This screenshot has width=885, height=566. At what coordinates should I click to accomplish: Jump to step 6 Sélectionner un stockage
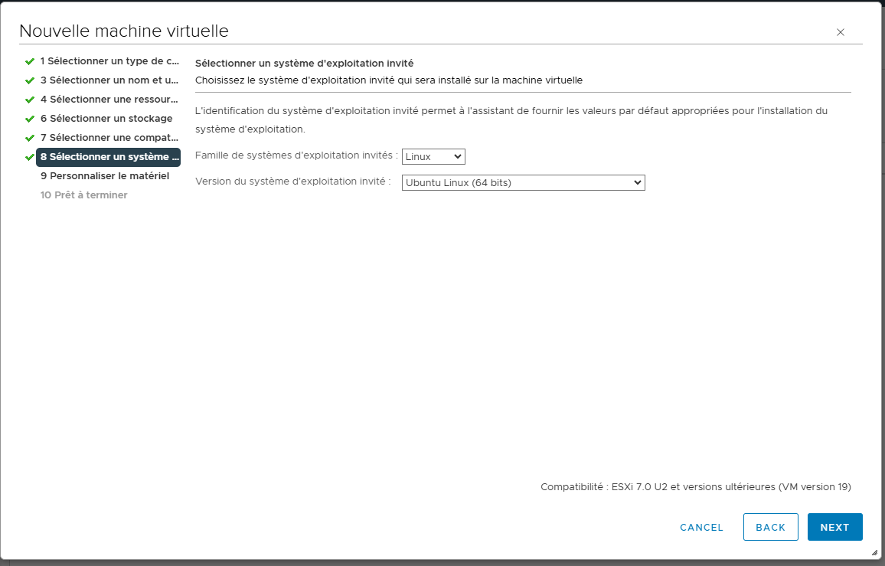tap(106, 119)
